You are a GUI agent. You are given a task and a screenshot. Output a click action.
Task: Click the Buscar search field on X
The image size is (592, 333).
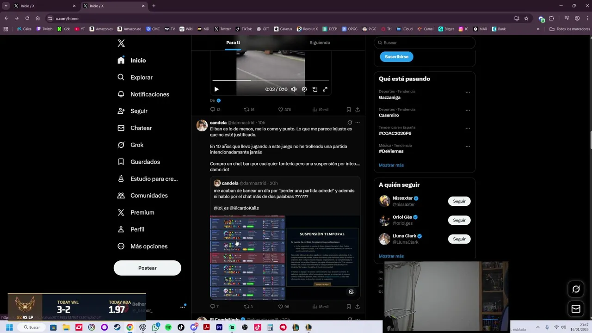[x=425, y=43]
